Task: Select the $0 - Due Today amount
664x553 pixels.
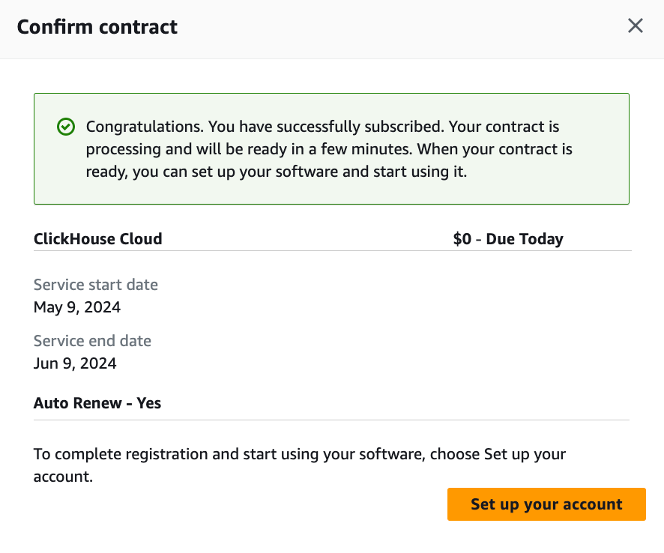Action: click(508, 238)
